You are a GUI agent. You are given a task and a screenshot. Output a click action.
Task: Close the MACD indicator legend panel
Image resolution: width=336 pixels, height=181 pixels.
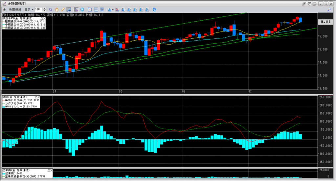(39, 97)
